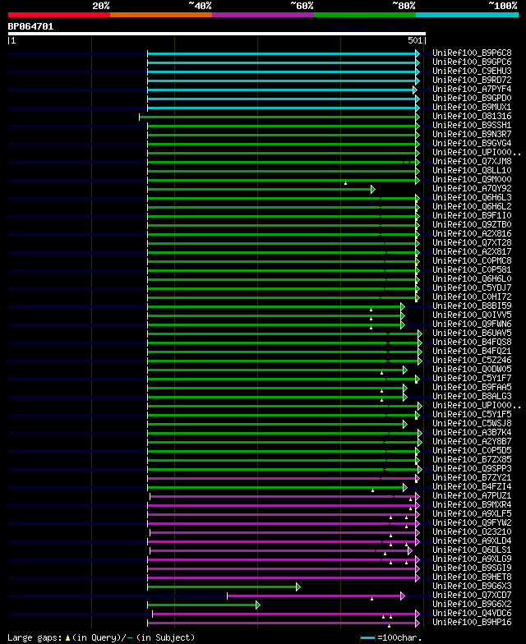Click UniRef100_Q9SPP3 label
Viewport: 526px width, 644px height.
472,468
